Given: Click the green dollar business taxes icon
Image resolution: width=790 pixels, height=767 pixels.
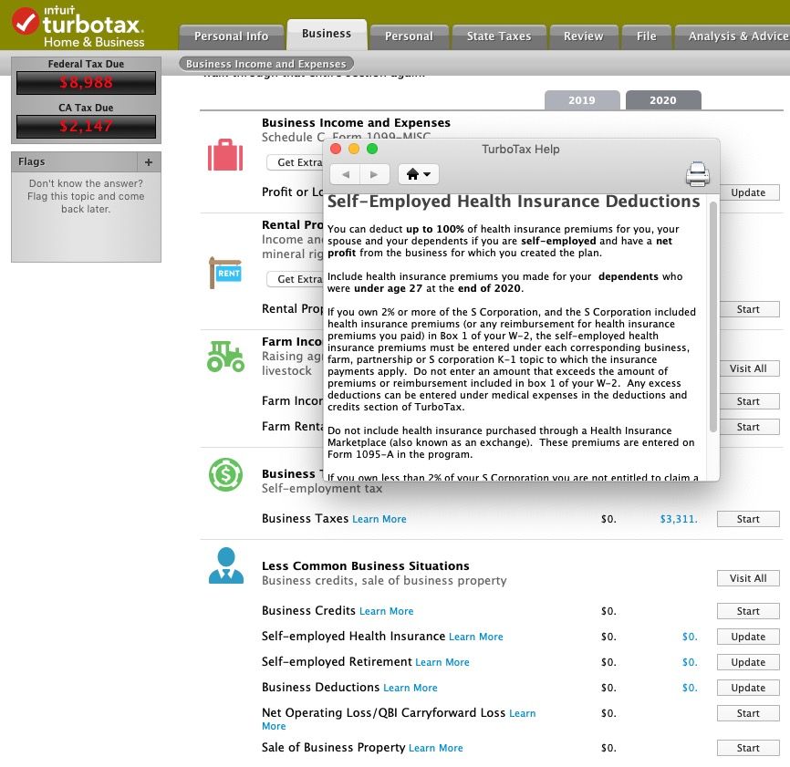Looking at the screenshot, I should point(225,474).
